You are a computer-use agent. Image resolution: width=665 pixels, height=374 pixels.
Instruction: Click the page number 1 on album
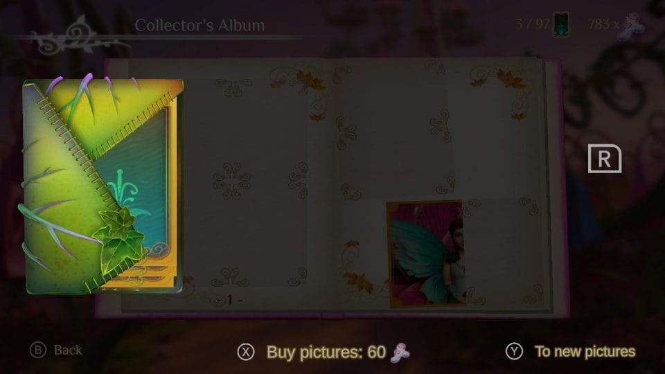point(229,300)
